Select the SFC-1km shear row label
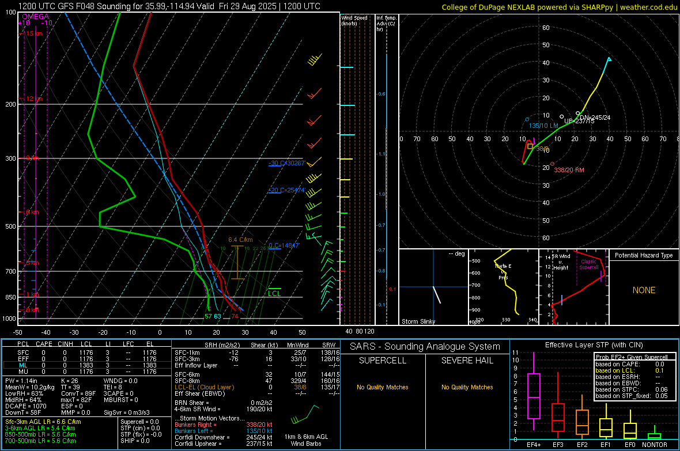The height and width of the screenshot is (451, 680). 187,353
